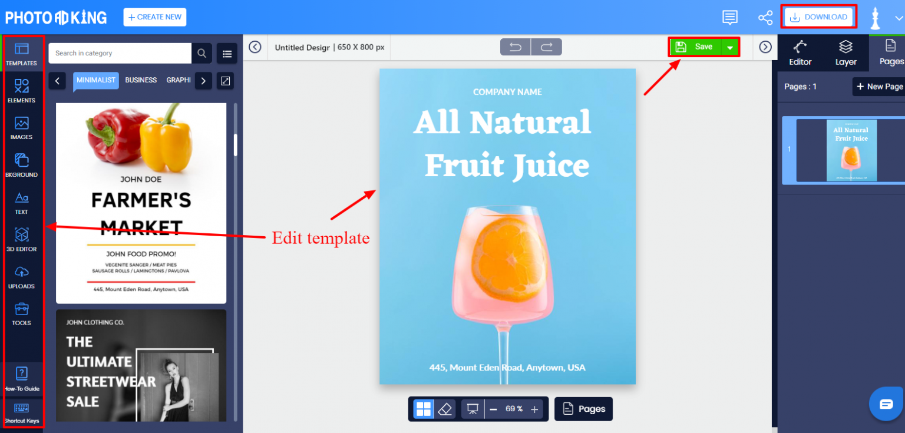Click the DOWNLOAD button
Image resolution: width=905 pixels, height=433 pixels.
pos(818,16)
